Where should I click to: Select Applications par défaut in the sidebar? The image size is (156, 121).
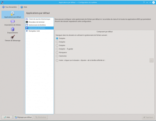point(13,14)
